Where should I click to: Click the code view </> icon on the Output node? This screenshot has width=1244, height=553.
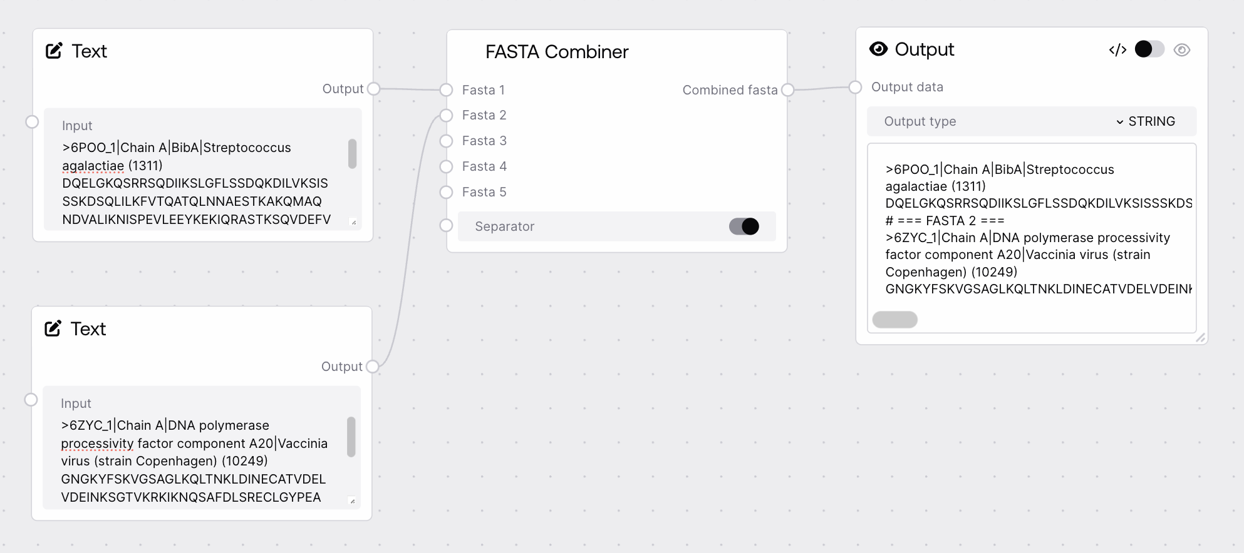coord(1118,49)
